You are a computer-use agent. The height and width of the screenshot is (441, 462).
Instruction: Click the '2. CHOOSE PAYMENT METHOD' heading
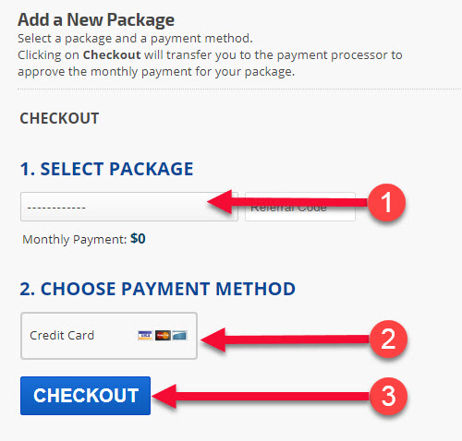157,289
